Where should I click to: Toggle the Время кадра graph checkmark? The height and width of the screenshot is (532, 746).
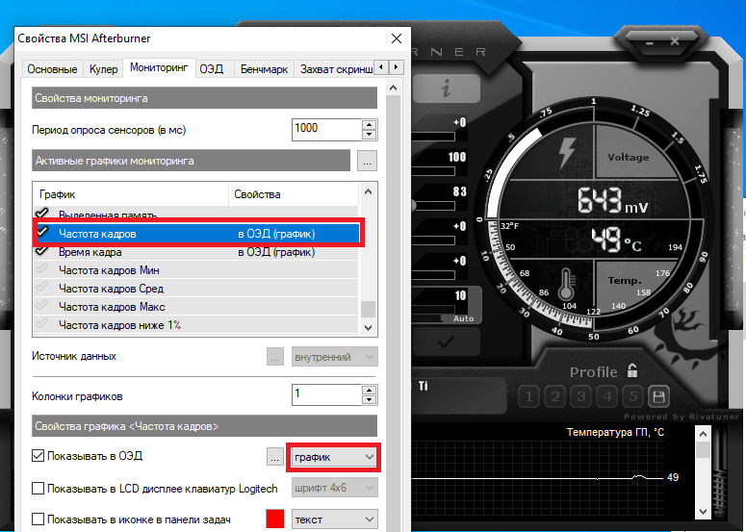(42, 250)
